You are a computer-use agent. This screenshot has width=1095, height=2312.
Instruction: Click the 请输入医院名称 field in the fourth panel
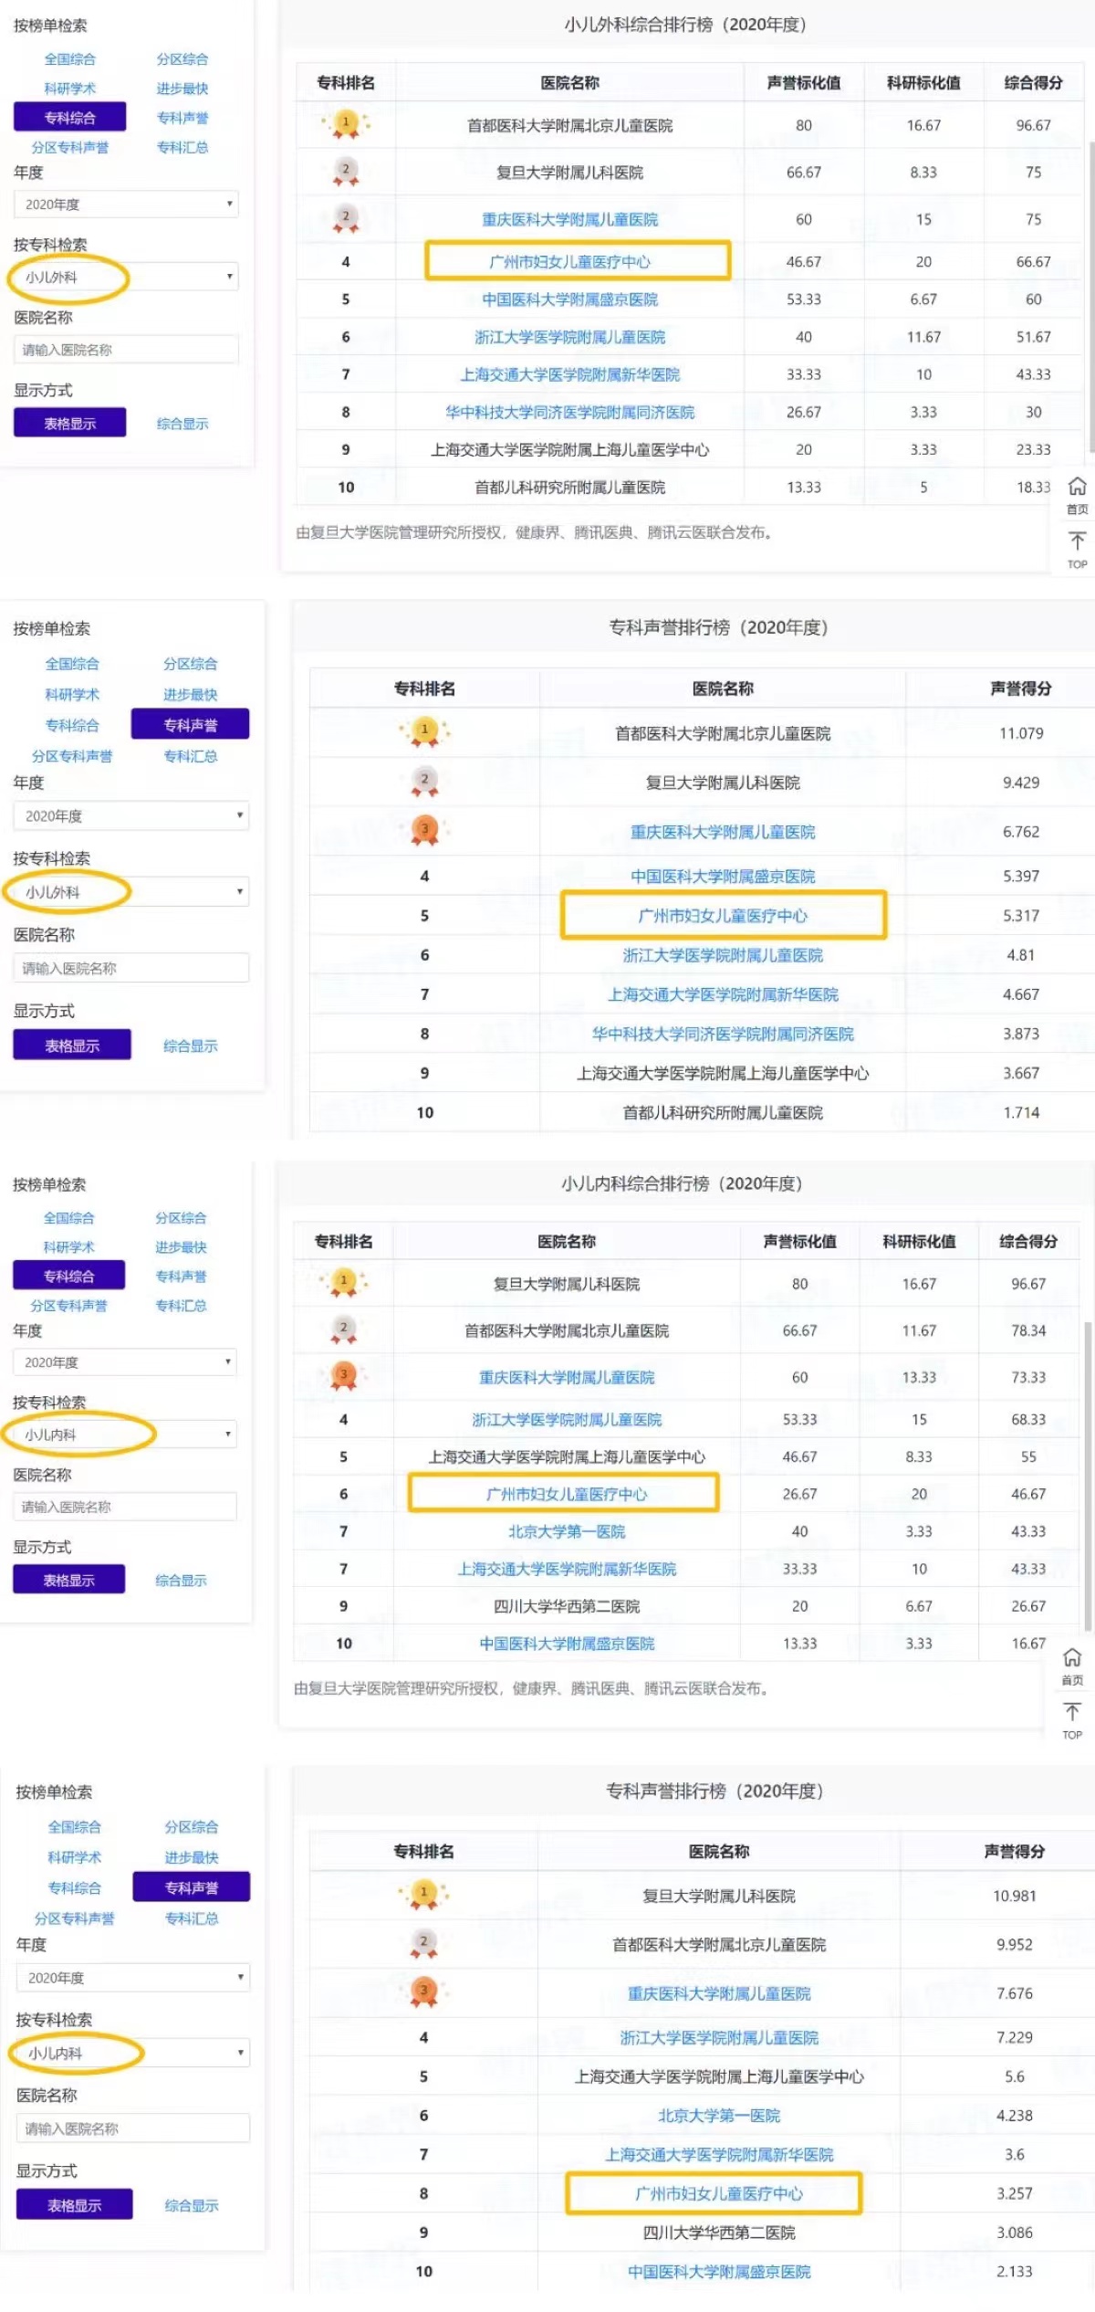tap(132, 2128)
